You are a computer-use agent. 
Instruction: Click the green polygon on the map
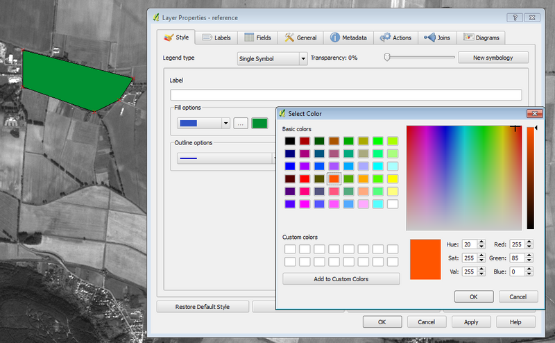click(x=74, y=81)
